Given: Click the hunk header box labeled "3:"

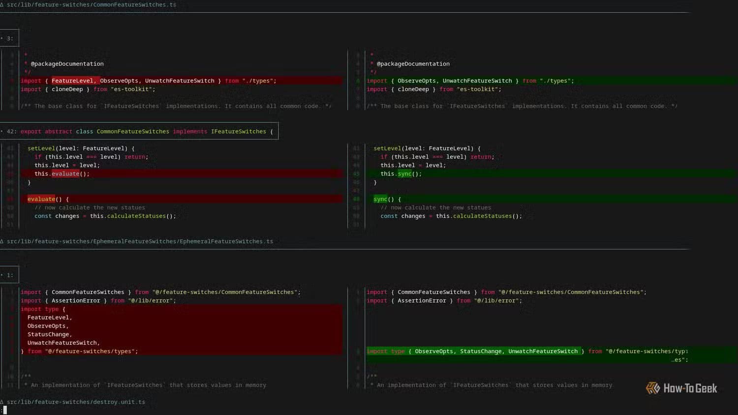Looking at the screenshot, I should pyautogui.click(x=9, y=38).
